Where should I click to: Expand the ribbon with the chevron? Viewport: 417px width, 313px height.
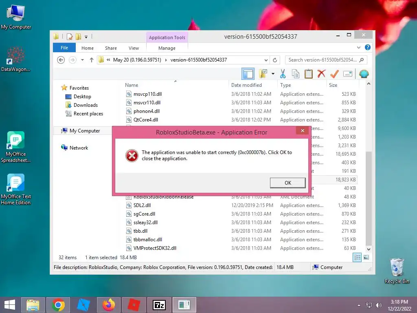click(x=358, y=47)
